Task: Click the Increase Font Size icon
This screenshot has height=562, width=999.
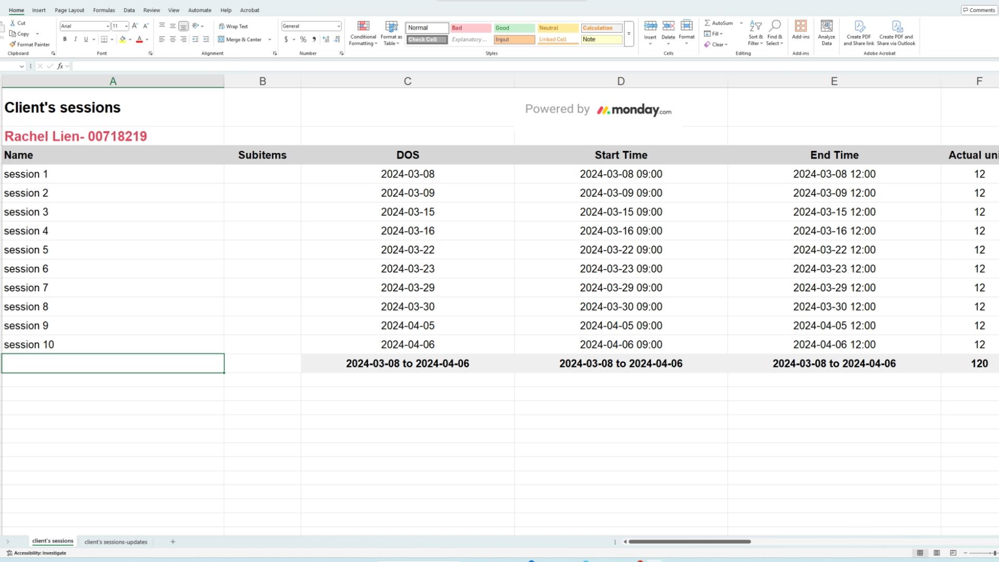Action: click(x=135, y=26)
